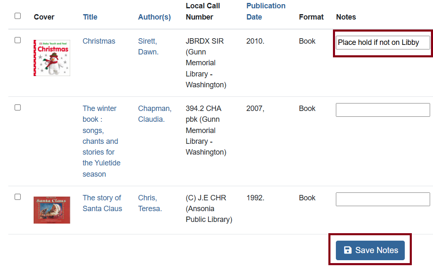The width and height of the screenshot is (433, 266).
Task: Open The story of Santa Claus link
Action: 102,203
